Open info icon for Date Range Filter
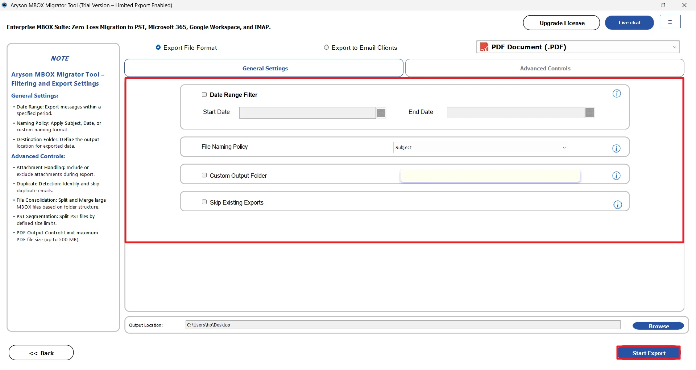 tap(617, 94)
